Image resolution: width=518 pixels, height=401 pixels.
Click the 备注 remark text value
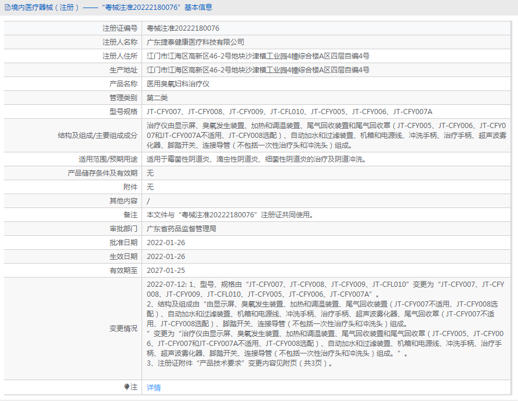(230, 214)
